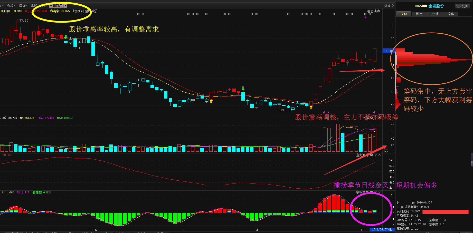Click the 乖离率:18.875 indicator value

point(60,11)
